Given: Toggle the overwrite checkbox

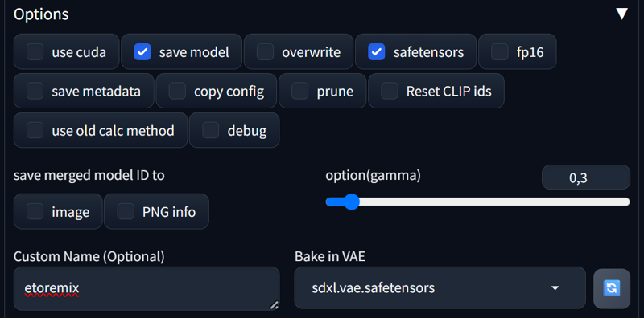Looking at the screenshot, I should pyautogui.click(x=266, y=52).
